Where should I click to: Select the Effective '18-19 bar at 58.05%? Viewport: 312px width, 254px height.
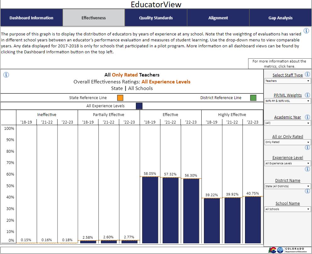(x=150, y=210)
